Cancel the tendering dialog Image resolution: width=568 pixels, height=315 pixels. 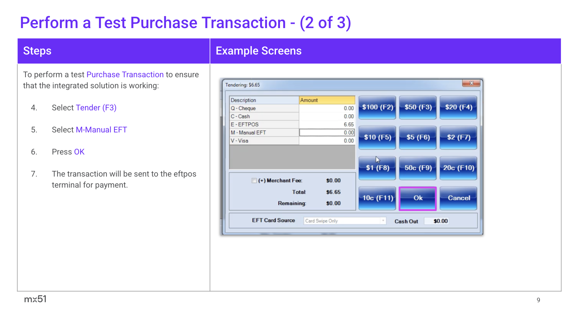(x=458, y=198)
